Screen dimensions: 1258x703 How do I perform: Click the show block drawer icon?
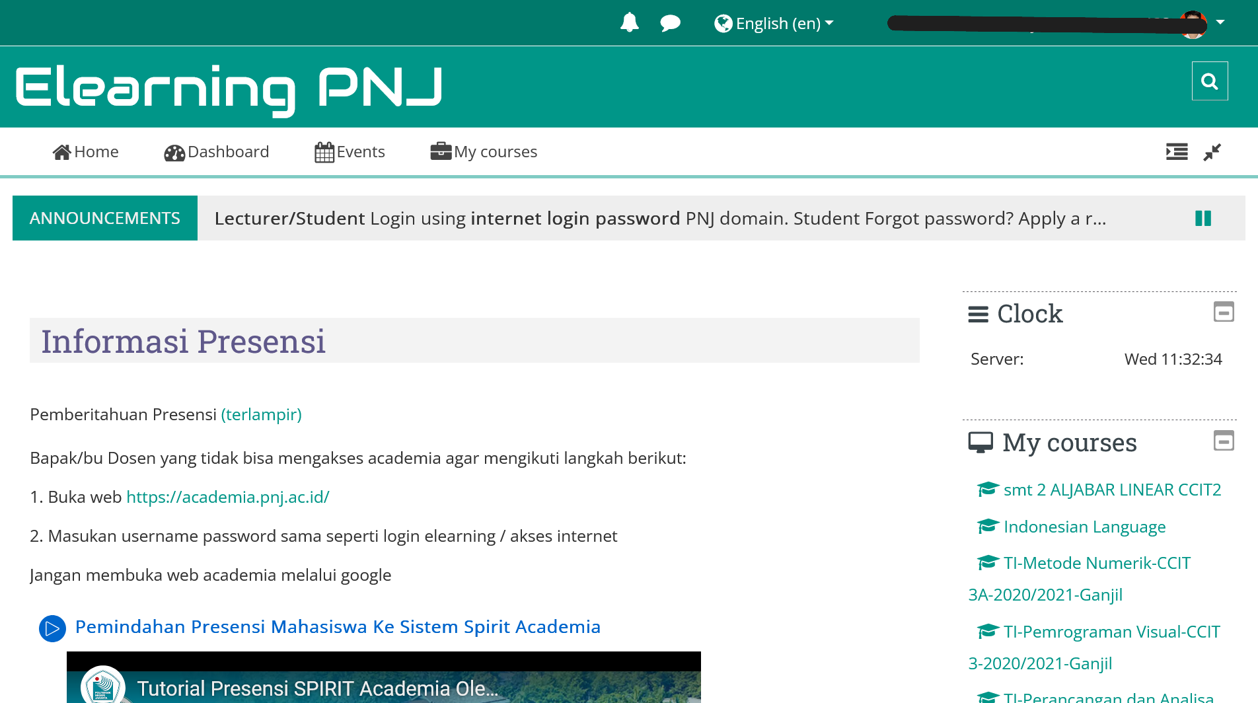tap(1175, 152)
